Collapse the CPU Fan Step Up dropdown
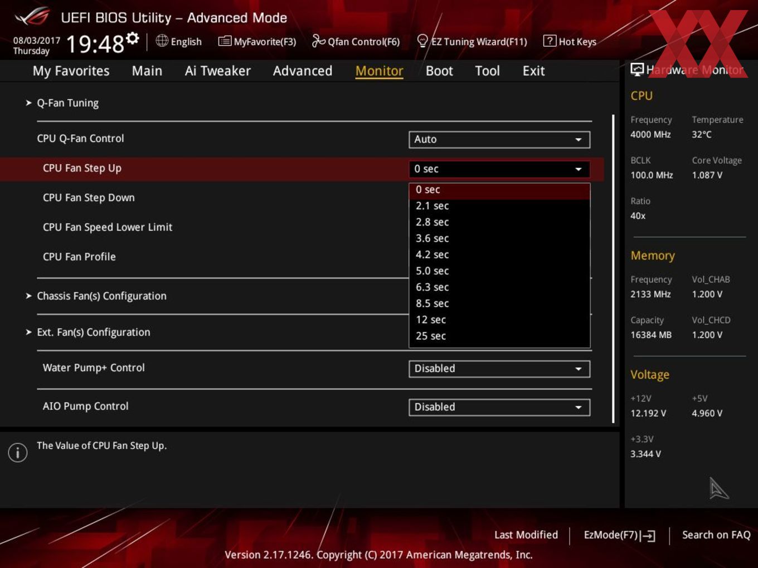 (499, 169)
